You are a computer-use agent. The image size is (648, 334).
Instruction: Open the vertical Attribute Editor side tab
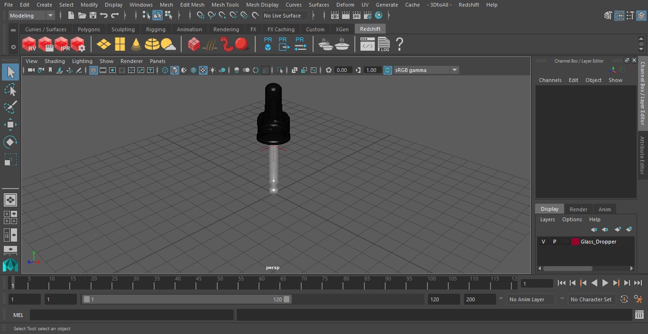642,155
